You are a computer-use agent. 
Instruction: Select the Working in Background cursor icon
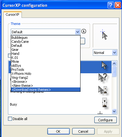[103, 90]
